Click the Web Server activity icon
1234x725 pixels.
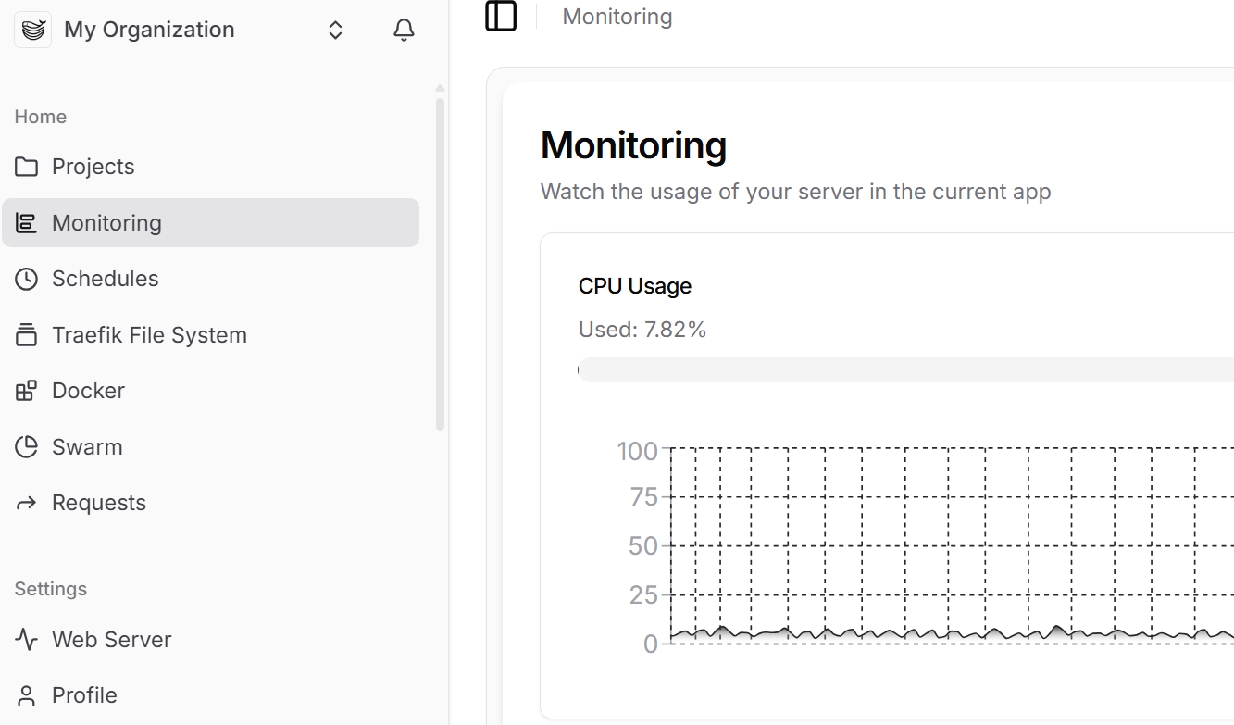[x=27, y=640]
